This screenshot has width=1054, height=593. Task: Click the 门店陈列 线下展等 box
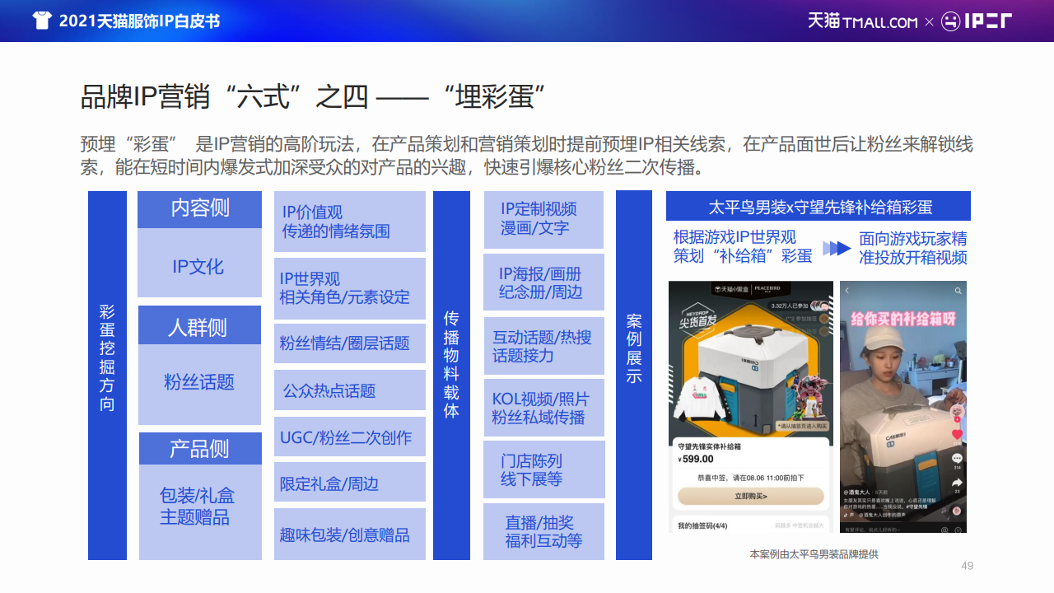click(x=543, y=469)
